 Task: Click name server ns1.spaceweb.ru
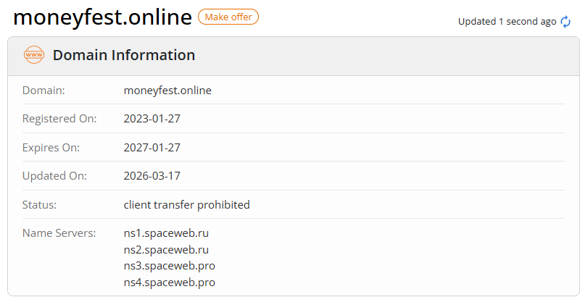coord(166,233)
